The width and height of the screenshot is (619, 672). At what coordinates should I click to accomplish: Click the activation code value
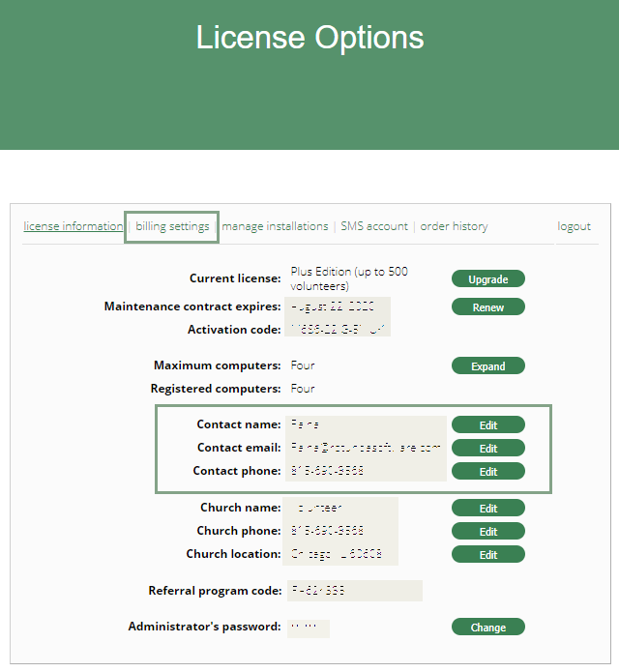(339, 330)
